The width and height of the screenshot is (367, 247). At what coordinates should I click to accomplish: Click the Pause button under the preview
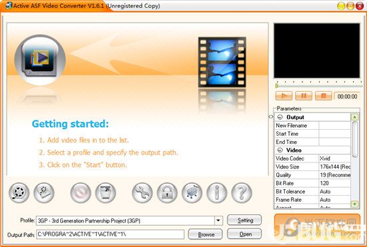304,96
